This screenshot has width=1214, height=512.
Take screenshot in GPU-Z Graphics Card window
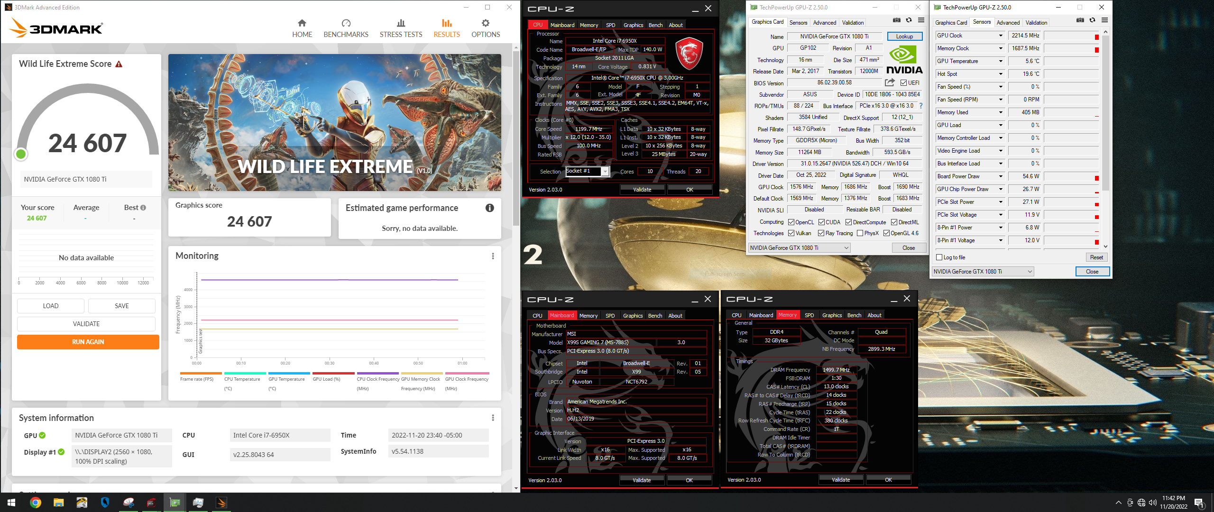(896, 20)
